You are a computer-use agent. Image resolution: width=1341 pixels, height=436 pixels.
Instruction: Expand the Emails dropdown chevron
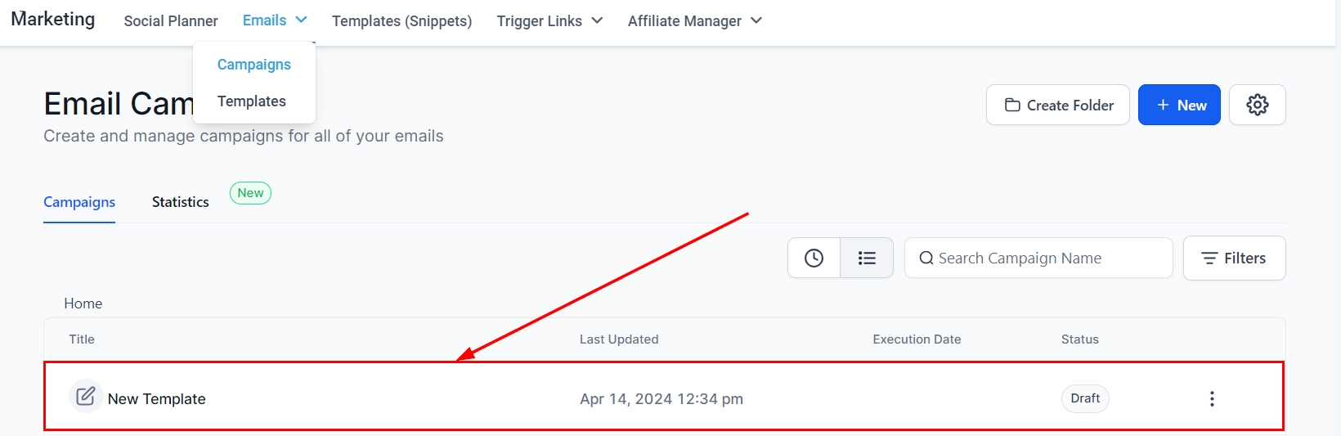[301, 20]
